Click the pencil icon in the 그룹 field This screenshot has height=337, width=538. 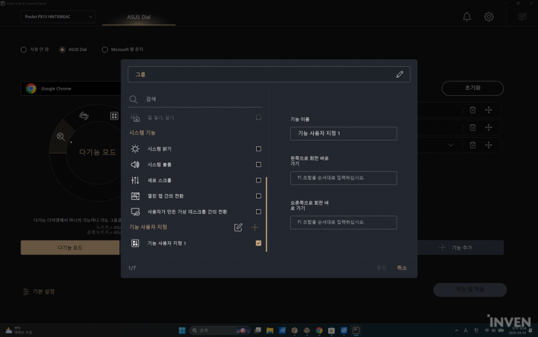pos(400,75)
